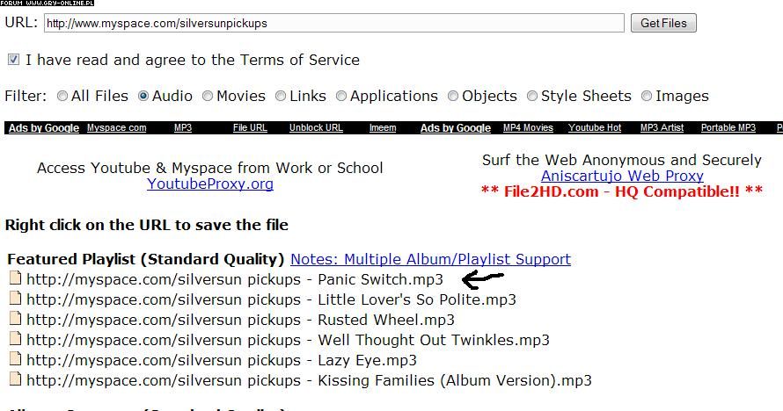Click file icon beside Lazy Eye.mp3
The width and height of the screenshot is (783, 411).
pyautogui.click(x=14, y=360)
